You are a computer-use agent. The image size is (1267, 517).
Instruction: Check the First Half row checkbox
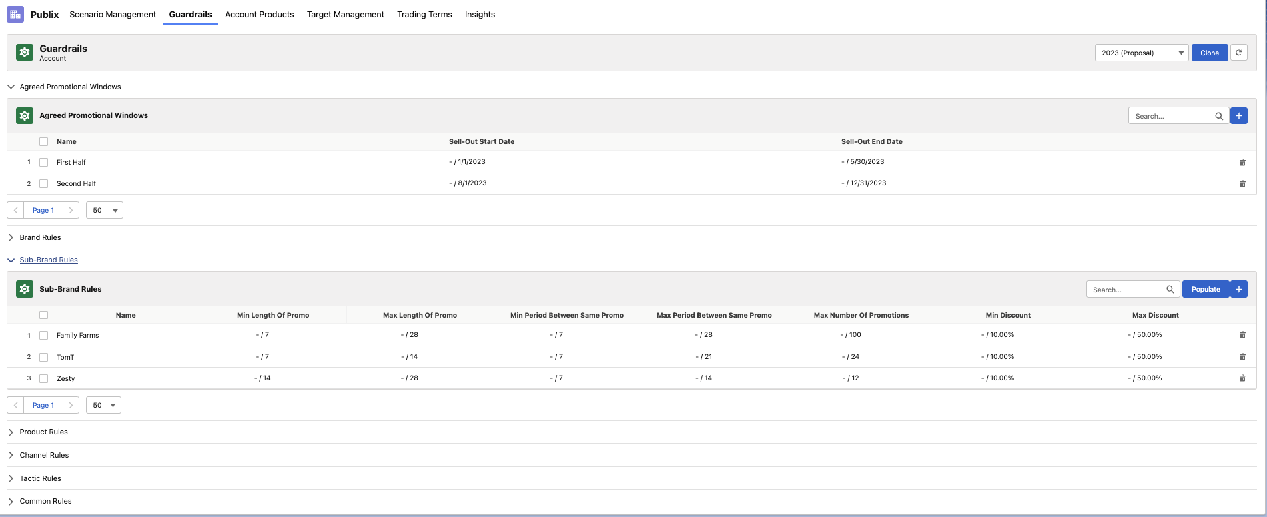tap(44, 162)
